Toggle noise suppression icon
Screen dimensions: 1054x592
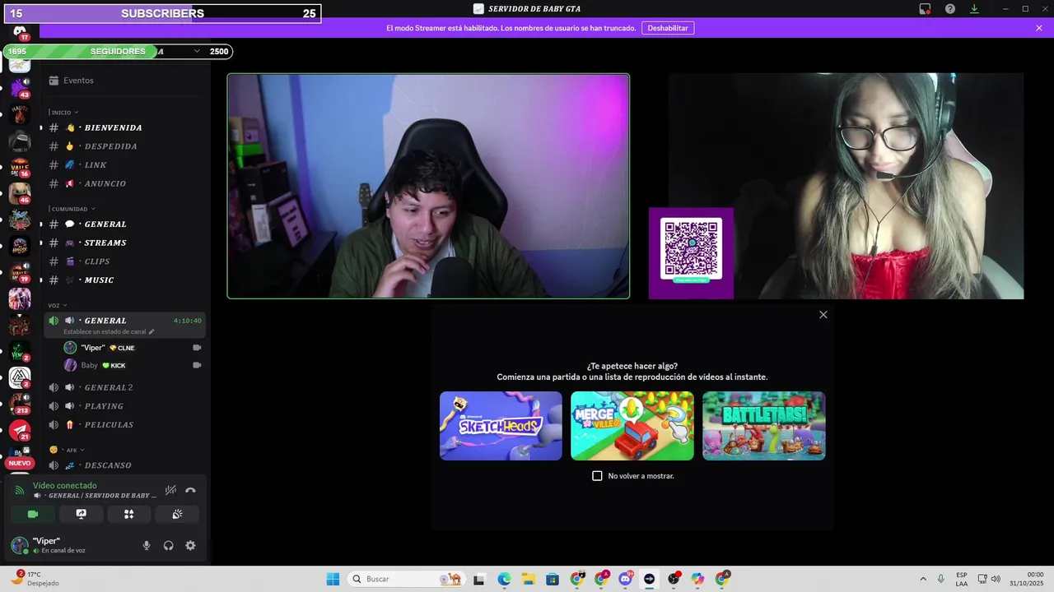pos(170,490)
